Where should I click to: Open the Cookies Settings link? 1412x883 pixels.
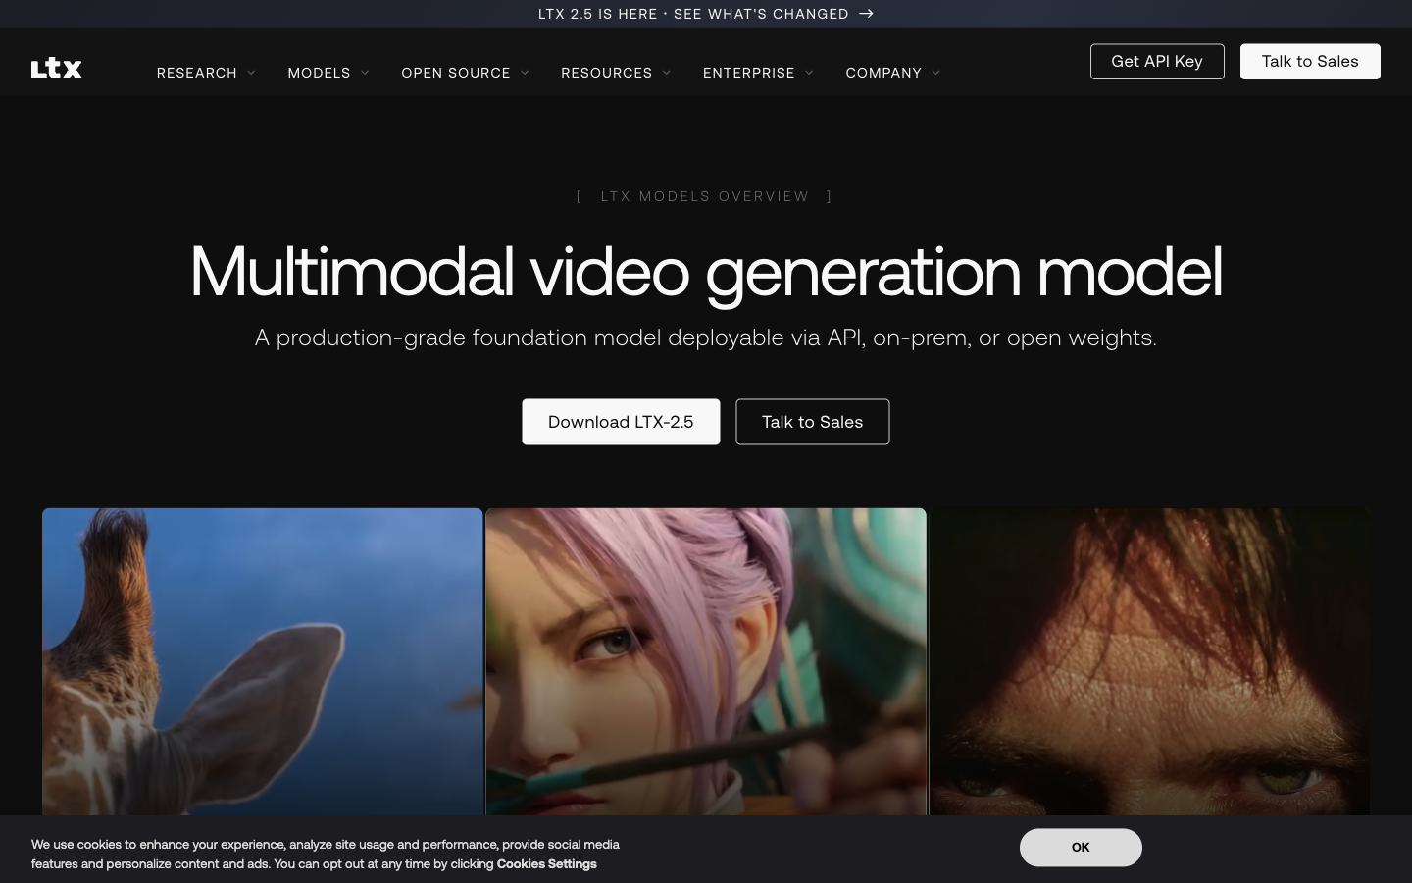click(546, 864)
